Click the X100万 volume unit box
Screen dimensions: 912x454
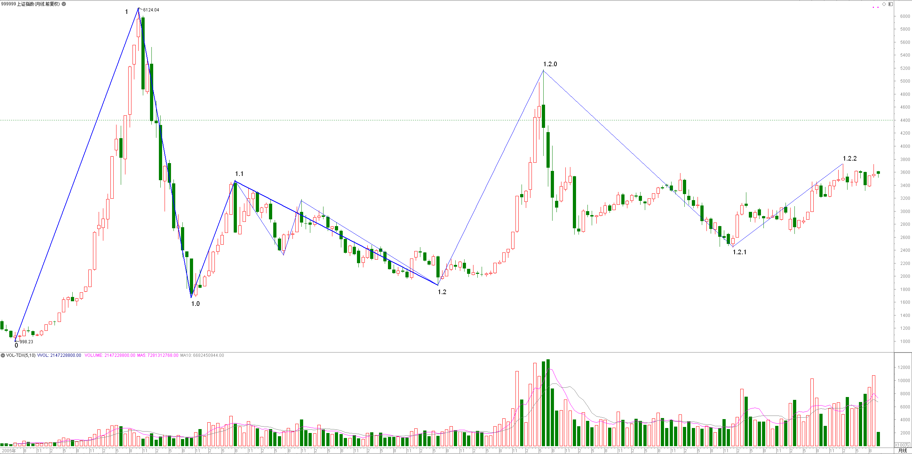coord(902,445)
